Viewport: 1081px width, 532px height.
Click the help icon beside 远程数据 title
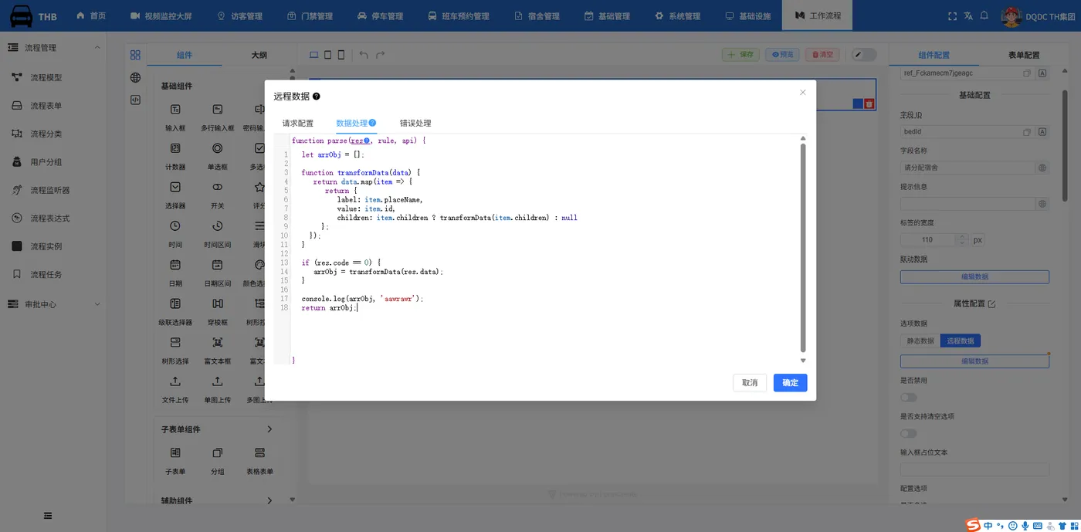(x=316, y=97)
